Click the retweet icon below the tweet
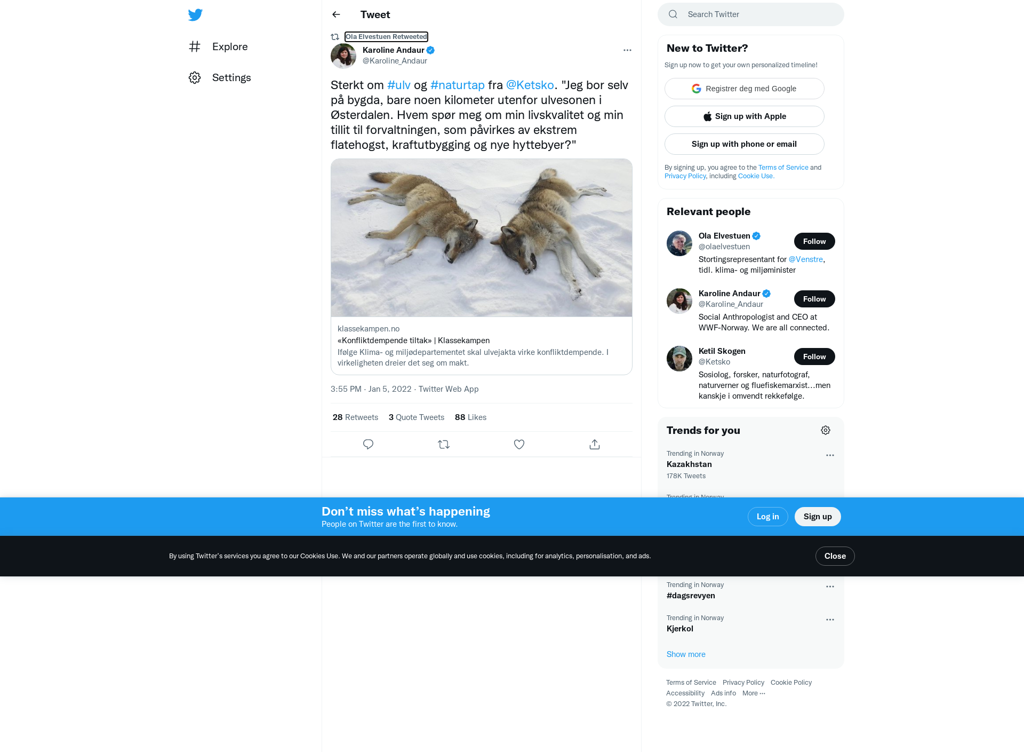 coord(444,444)
